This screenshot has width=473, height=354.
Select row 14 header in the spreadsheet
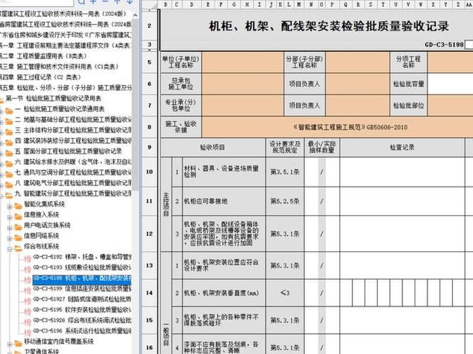point(150,293)
